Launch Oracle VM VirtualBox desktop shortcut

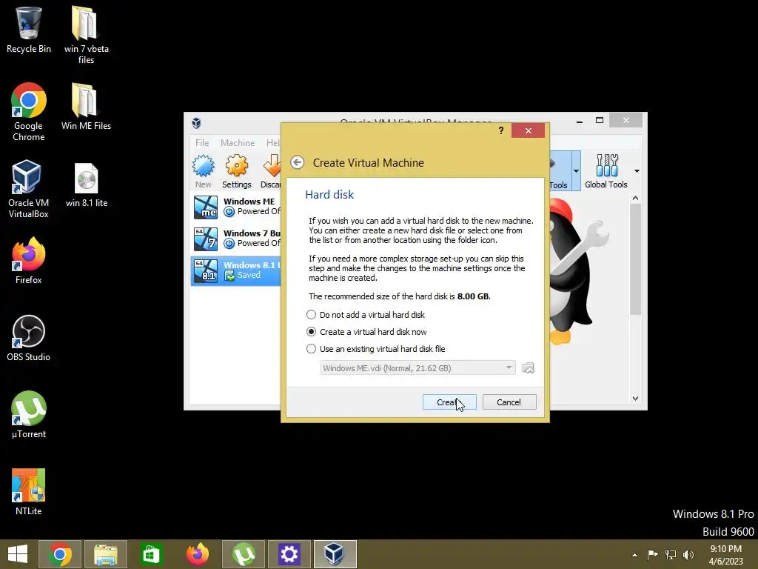[29, 189]
